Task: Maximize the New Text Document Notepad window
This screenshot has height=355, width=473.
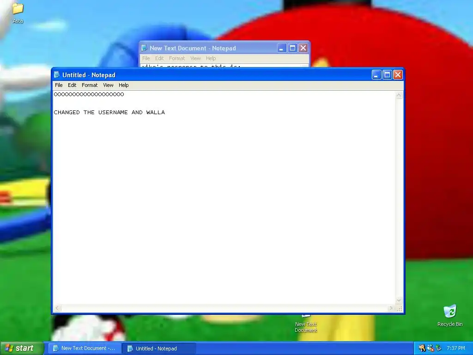Action: [292, 48]
